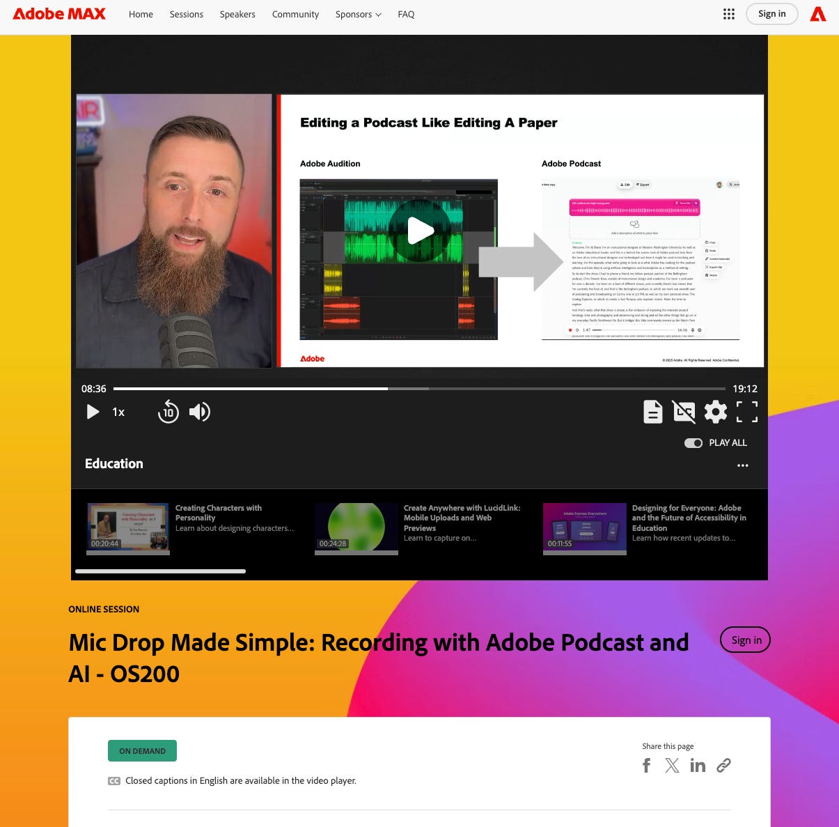Click the ONLINE SESSION label
This screenshot has width=839, height=827.
point(104,609)
